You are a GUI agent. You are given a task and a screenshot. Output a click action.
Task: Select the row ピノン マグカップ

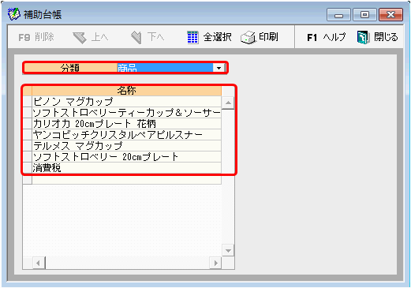127,102
